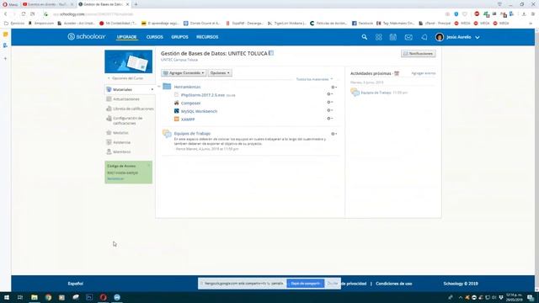Select Materiales in the course sidebar

122,90
